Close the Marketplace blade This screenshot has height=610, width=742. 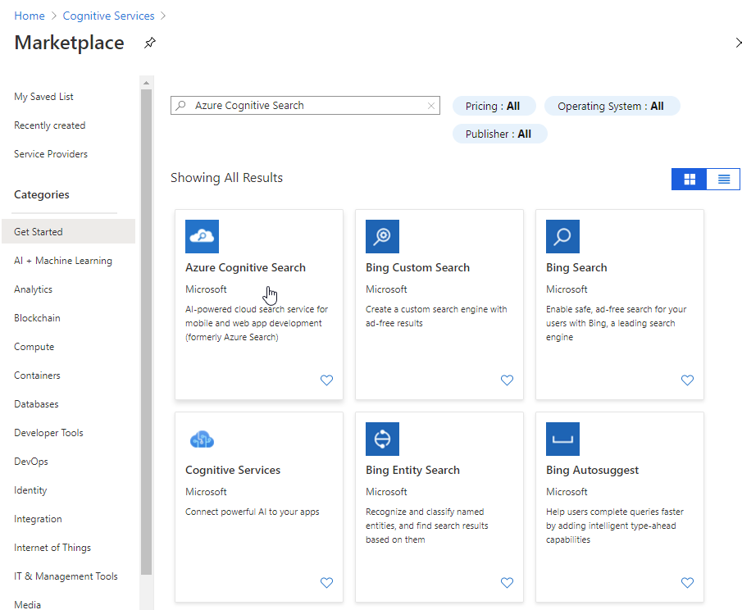point(738,43)
